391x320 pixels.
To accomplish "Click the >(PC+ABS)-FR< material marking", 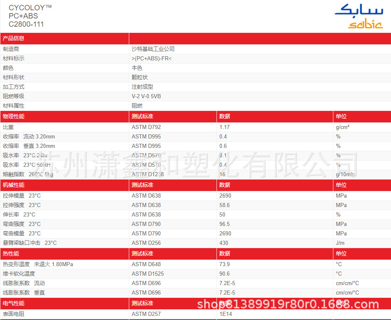I will (151, 58).
